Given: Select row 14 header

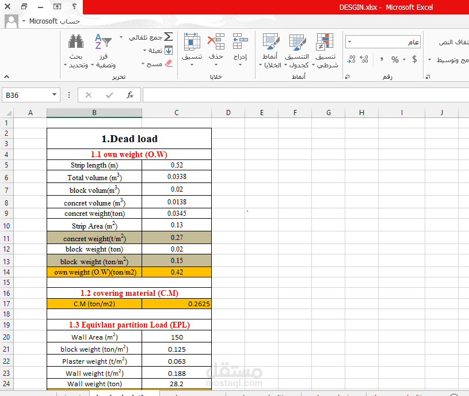Looking at the screenshot, I should point(6,272).
